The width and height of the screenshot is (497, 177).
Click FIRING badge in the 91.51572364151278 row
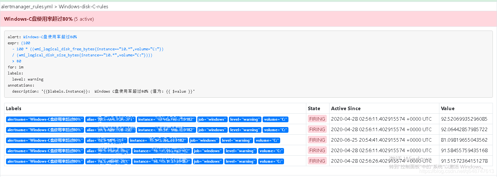[317, 161]
